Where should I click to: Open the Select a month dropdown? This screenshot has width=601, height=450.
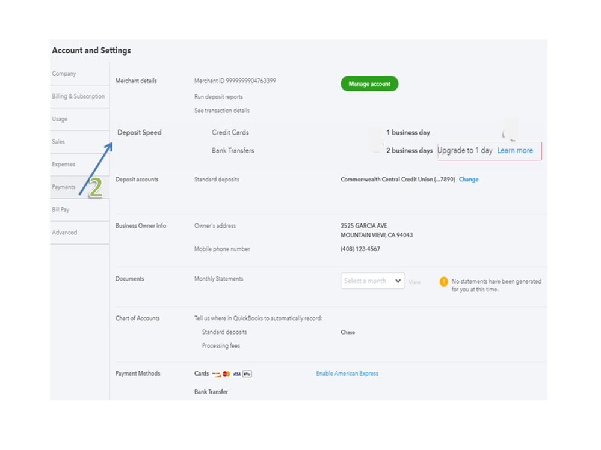372,281
